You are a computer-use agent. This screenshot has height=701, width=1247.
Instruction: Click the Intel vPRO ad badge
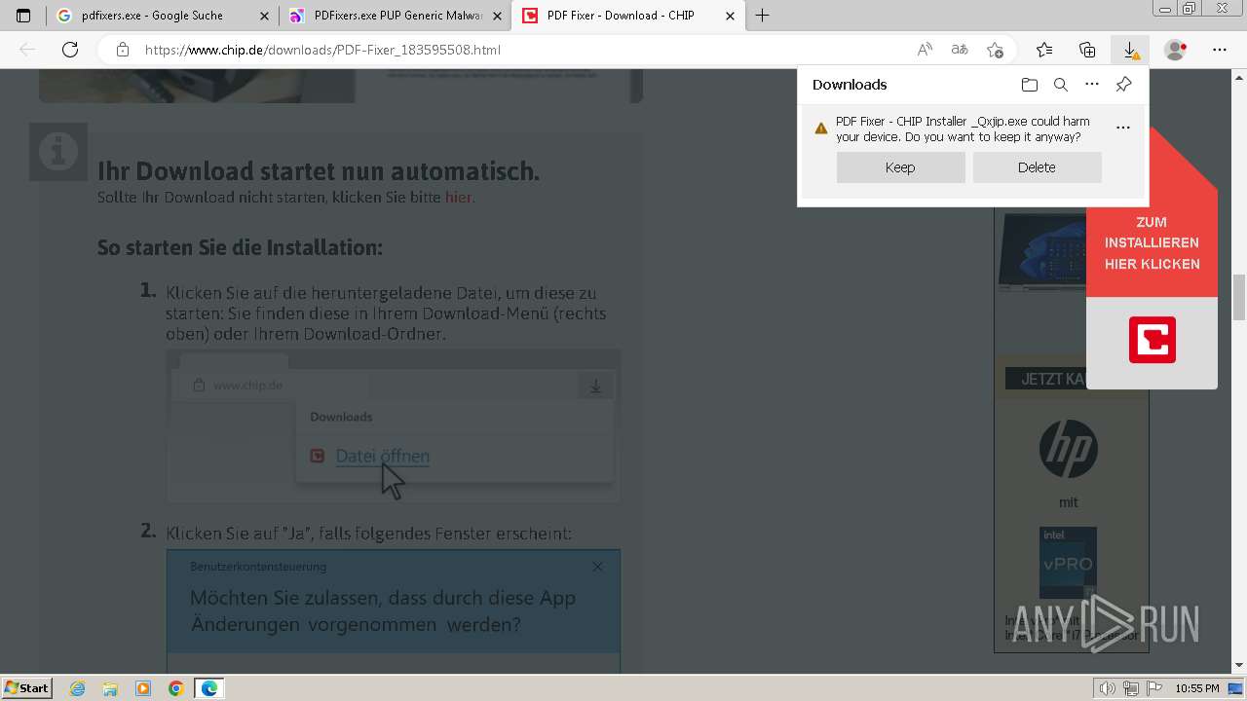[x=1068, y=562]
